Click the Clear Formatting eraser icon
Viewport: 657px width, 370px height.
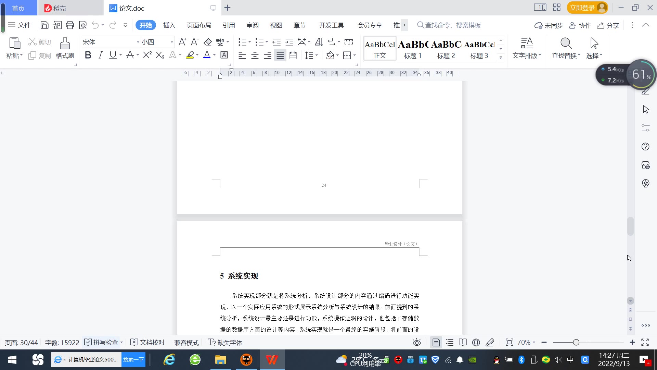coord(208,42)
